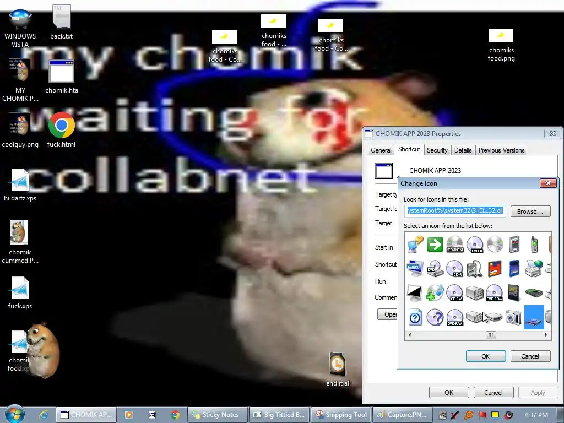Pick the on-screen keyboard monitor icon
This screenshot has width=564, height=423.
coord(415,269)
